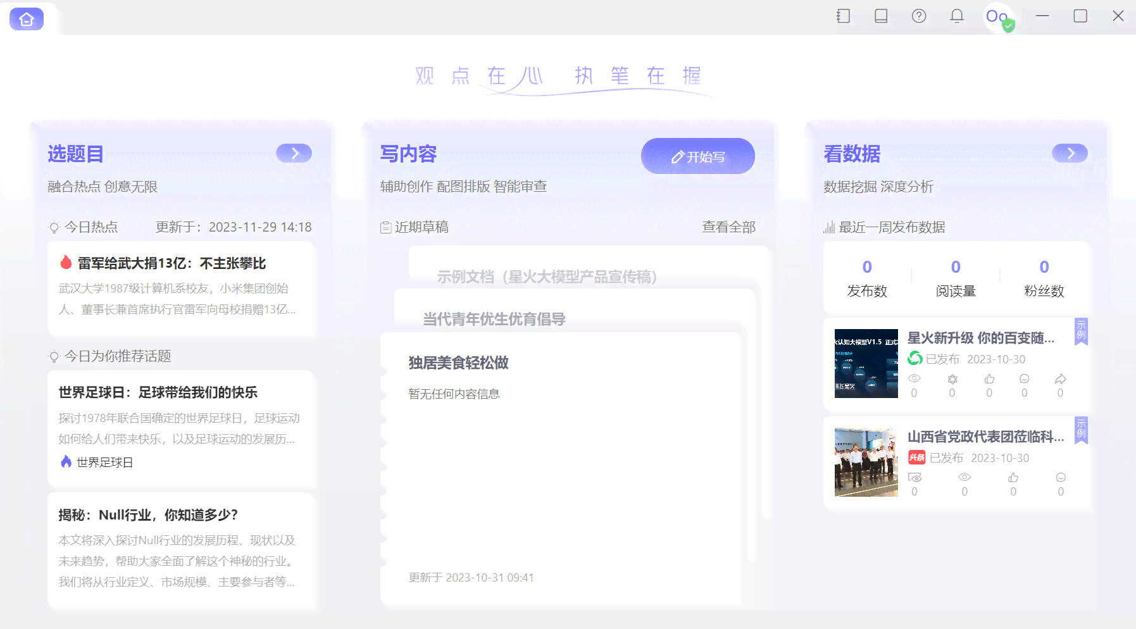The height and width of the screenshot is (629, 1136).
Task: Click the 发布数 statistic
Action: click(867, 278)
